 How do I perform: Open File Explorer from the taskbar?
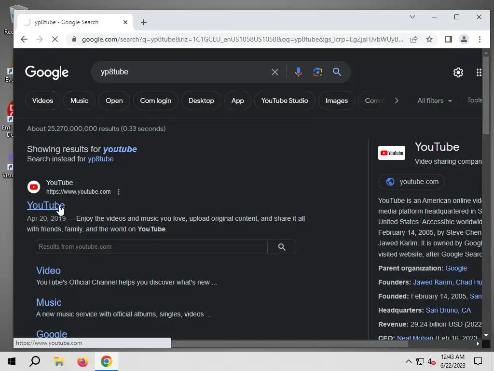[59, 361]
